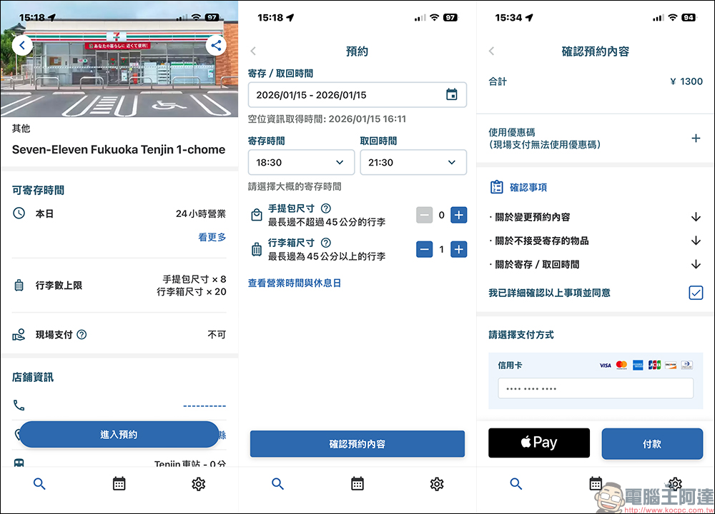Open the calendar icon in the bottom navigation

119,483
